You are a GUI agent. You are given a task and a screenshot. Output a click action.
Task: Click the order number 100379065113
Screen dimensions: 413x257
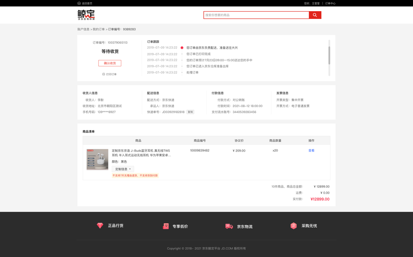pos(118,42)
